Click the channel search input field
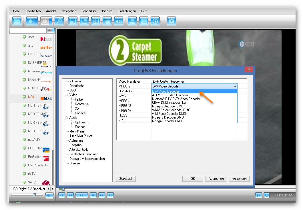 click(x=28, y=30)
